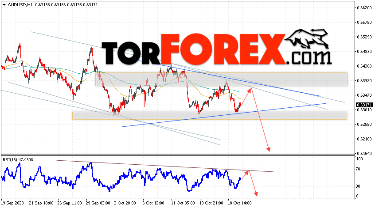Select the RSI(13) 47.4308 indicator label
This screenshot has height=208, width=375.
[18, 159]
